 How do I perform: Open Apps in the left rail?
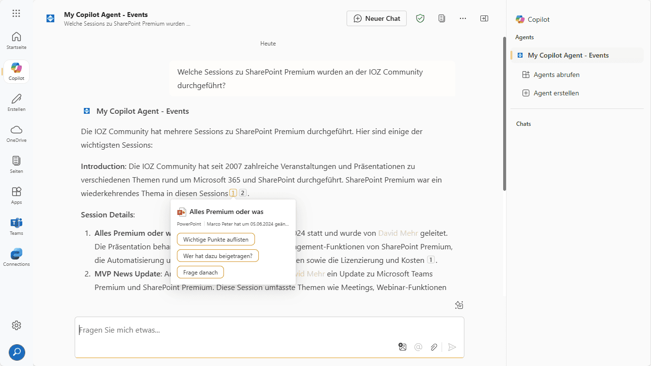click(x=16, y=196)
